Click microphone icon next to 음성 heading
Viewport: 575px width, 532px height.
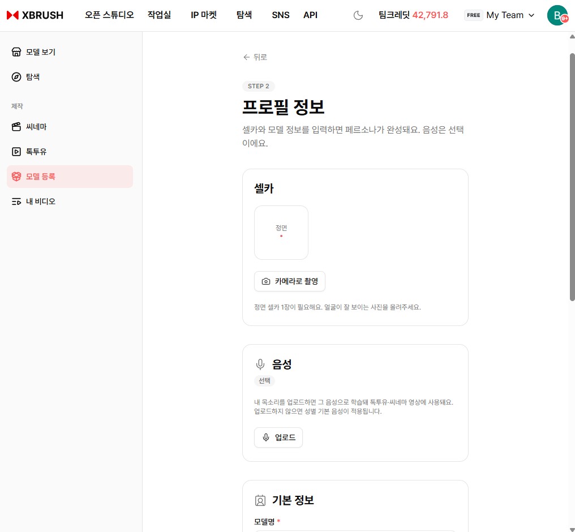pos(260,364)
